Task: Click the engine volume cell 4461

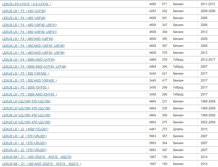Action: (x=153, y=129)
